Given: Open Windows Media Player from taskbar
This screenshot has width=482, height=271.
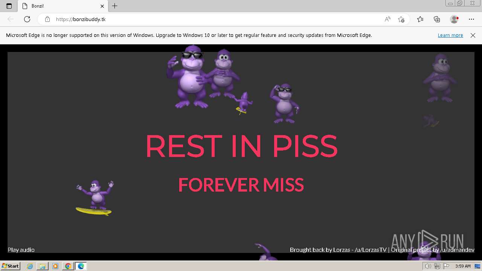Looking at the screenshot, I should (x=55, y=266).
